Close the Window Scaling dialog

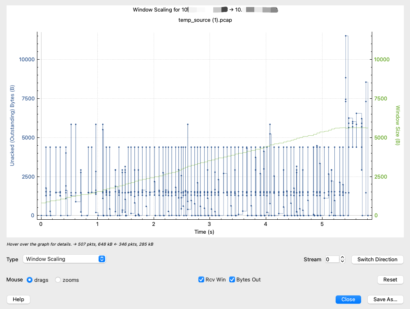[348, 300]
